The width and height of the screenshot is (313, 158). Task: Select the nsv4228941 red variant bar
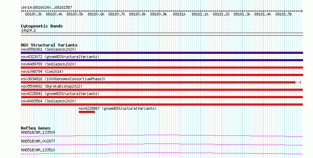[162, 97]
